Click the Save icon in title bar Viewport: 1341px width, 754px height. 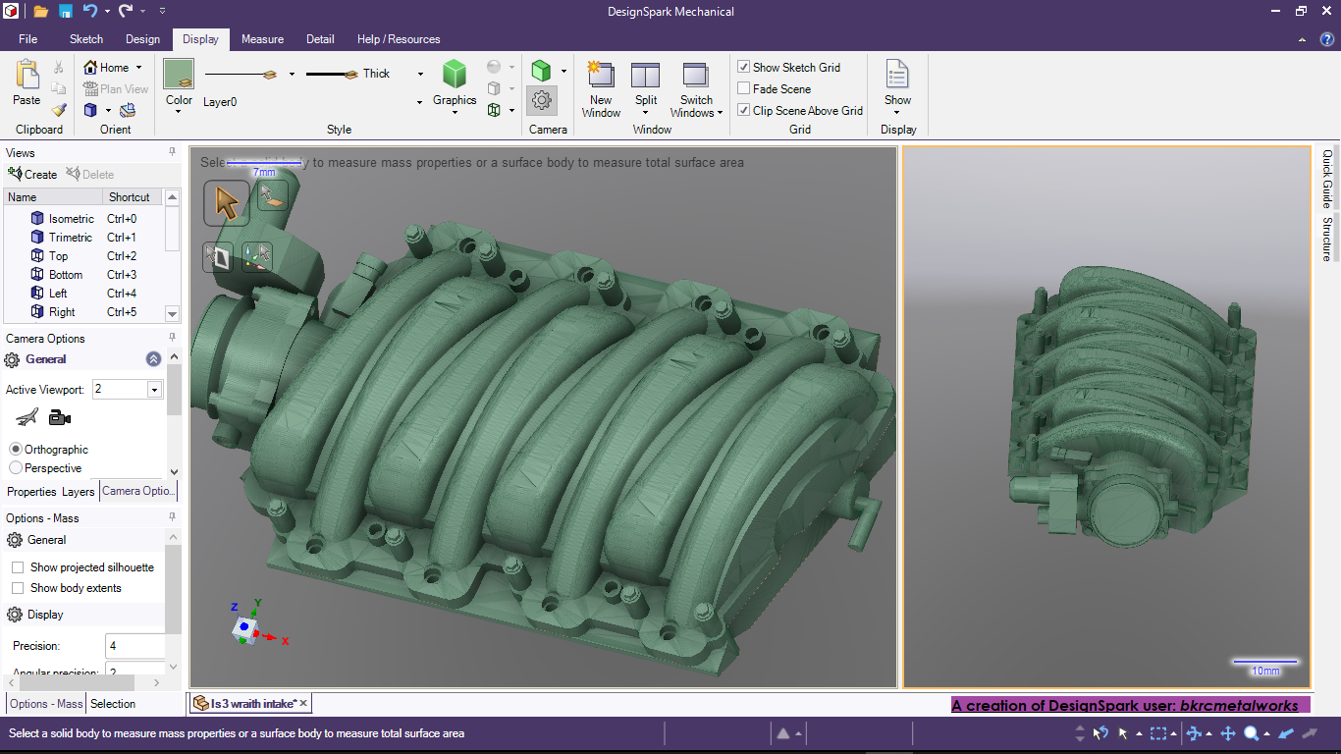(x=65, y=12)
